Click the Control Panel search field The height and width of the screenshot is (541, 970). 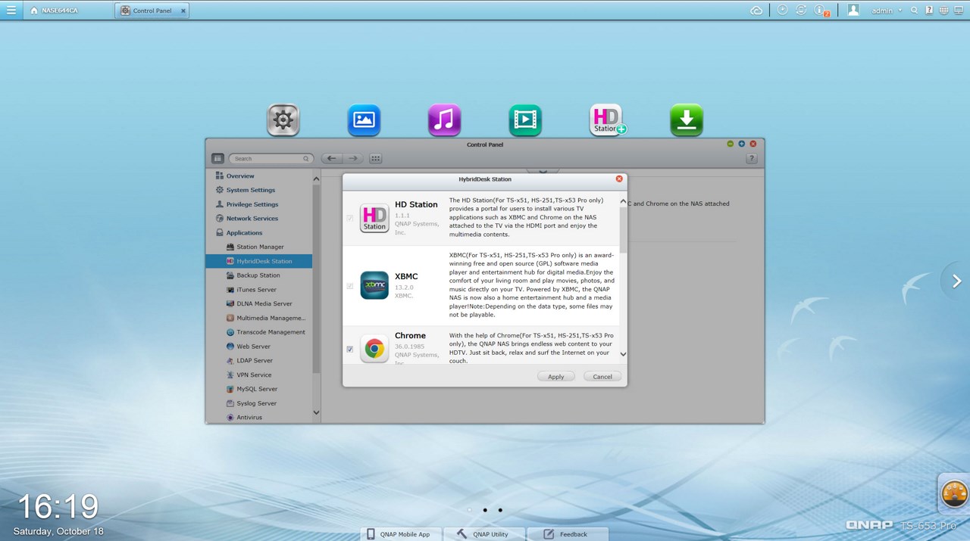pos(271,159)
